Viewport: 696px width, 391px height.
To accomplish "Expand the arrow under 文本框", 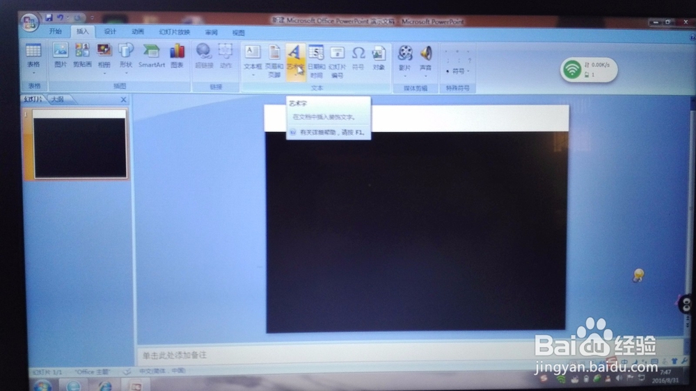I will [253, 75].
